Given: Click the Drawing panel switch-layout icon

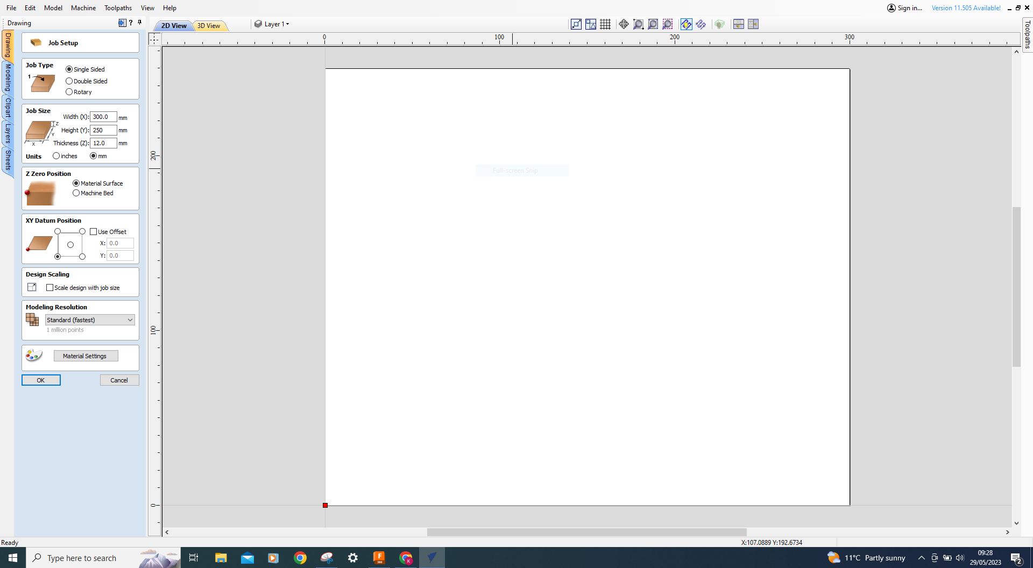Looking at the screenshot, I should pyautogui.click(x=122, y=23).
